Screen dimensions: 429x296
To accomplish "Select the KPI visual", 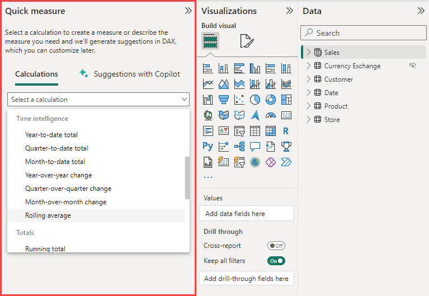I will coord(224,131).
